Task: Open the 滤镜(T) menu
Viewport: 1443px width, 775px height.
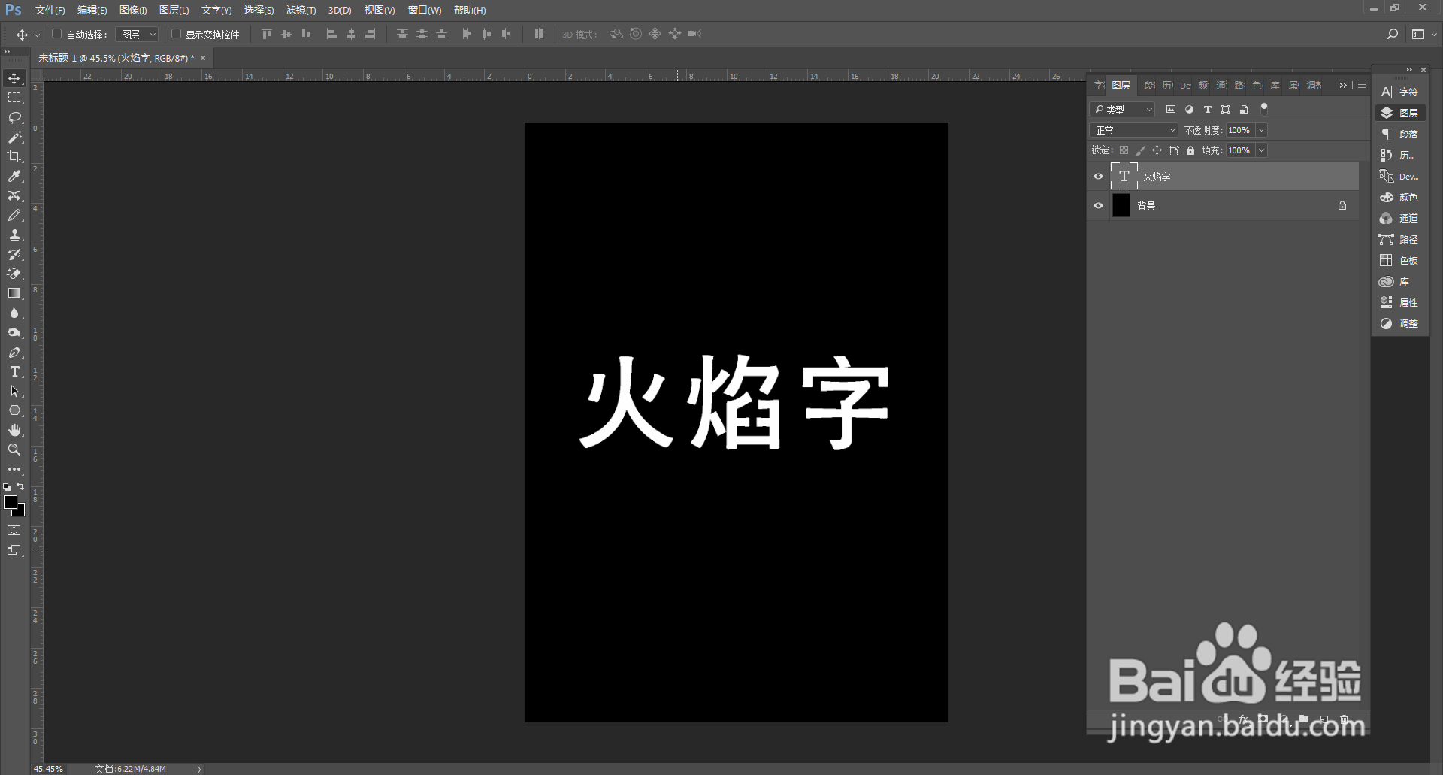Action: click(300, 10)
